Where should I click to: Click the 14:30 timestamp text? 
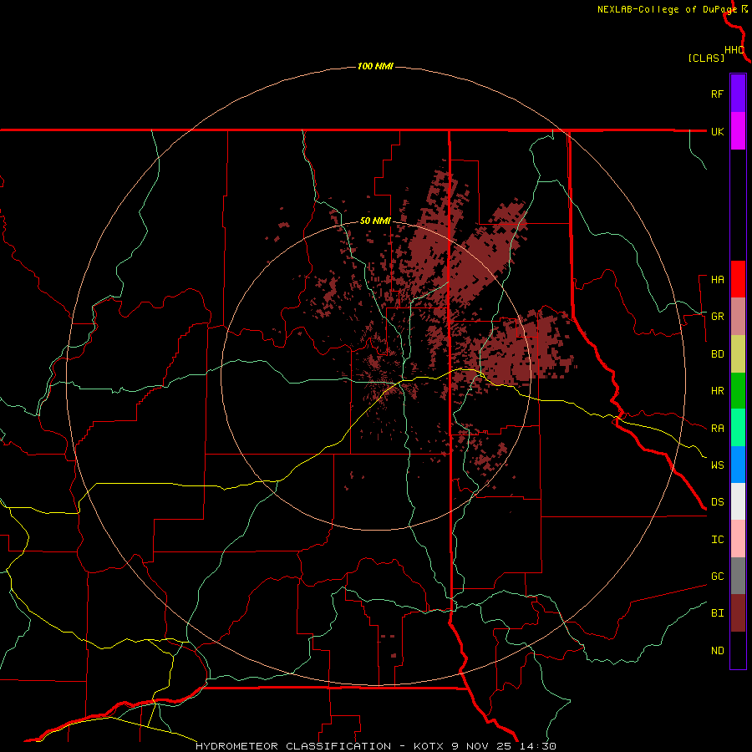pyautogui.click(x=539, y=746)
